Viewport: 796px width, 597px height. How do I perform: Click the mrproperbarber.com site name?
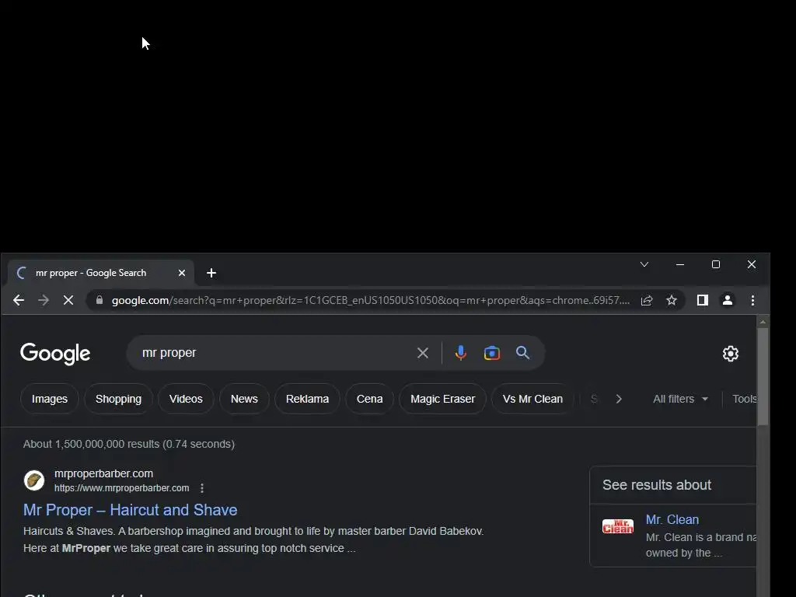pos(103,473)
